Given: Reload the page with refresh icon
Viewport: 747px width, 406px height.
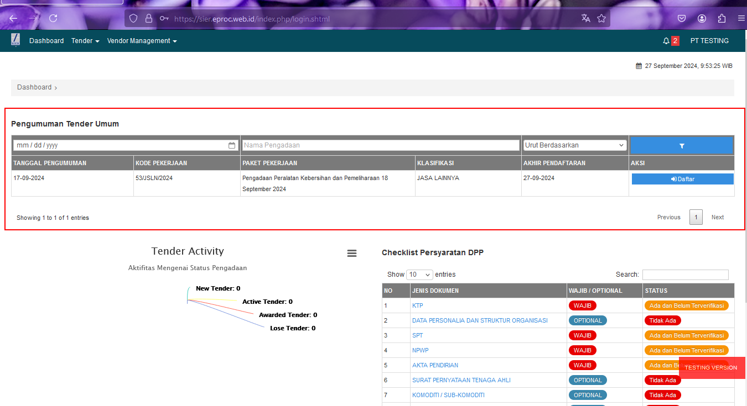Looking at the screenshot, I should (x=53, y=18).
